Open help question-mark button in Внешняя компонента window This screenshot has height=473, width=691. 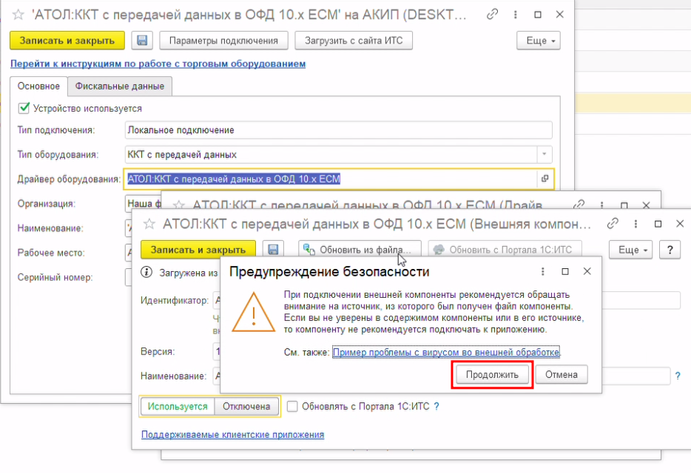(x=670, y=250)
